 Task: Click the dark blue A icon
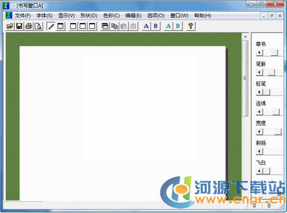[x=146, y=26]
